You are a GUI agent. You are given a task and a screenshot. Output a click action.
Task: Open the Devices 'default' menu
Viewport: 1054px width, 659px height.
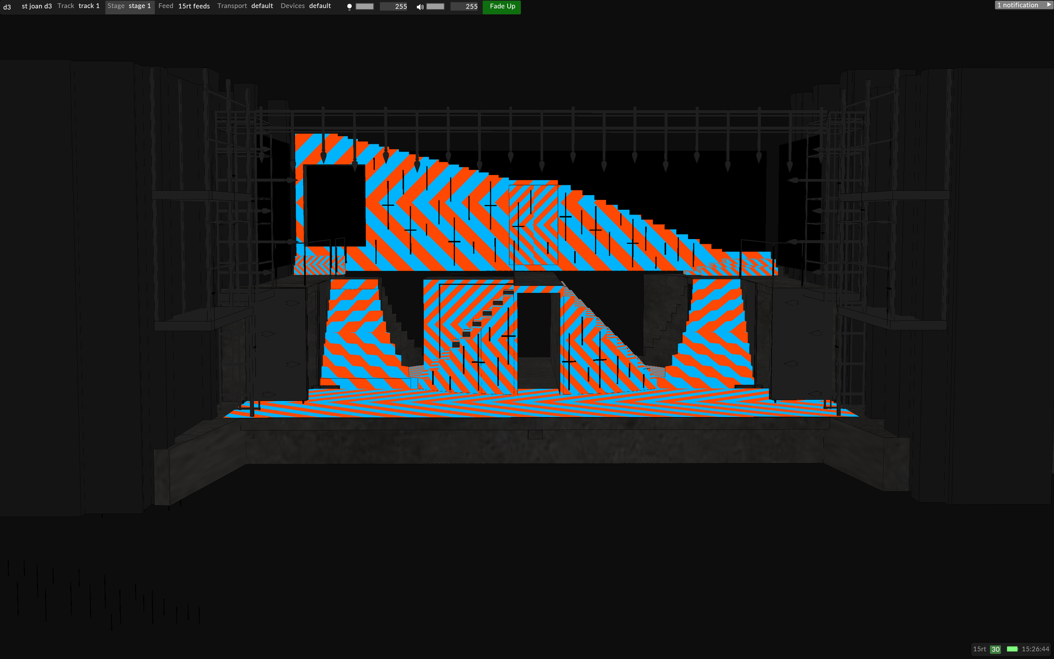[x=305, y=6]
